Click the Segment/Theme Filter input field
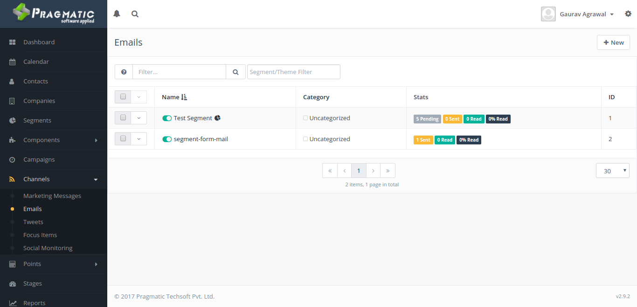The height and width of the screenshot is (307, 637). 294,72
